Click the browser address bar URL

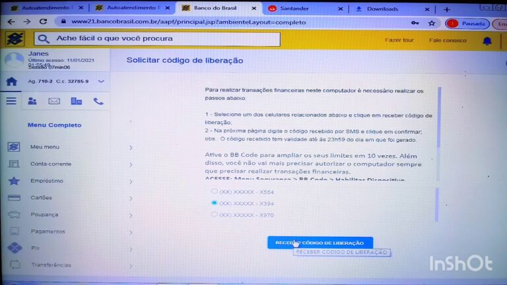pos(189,22)
